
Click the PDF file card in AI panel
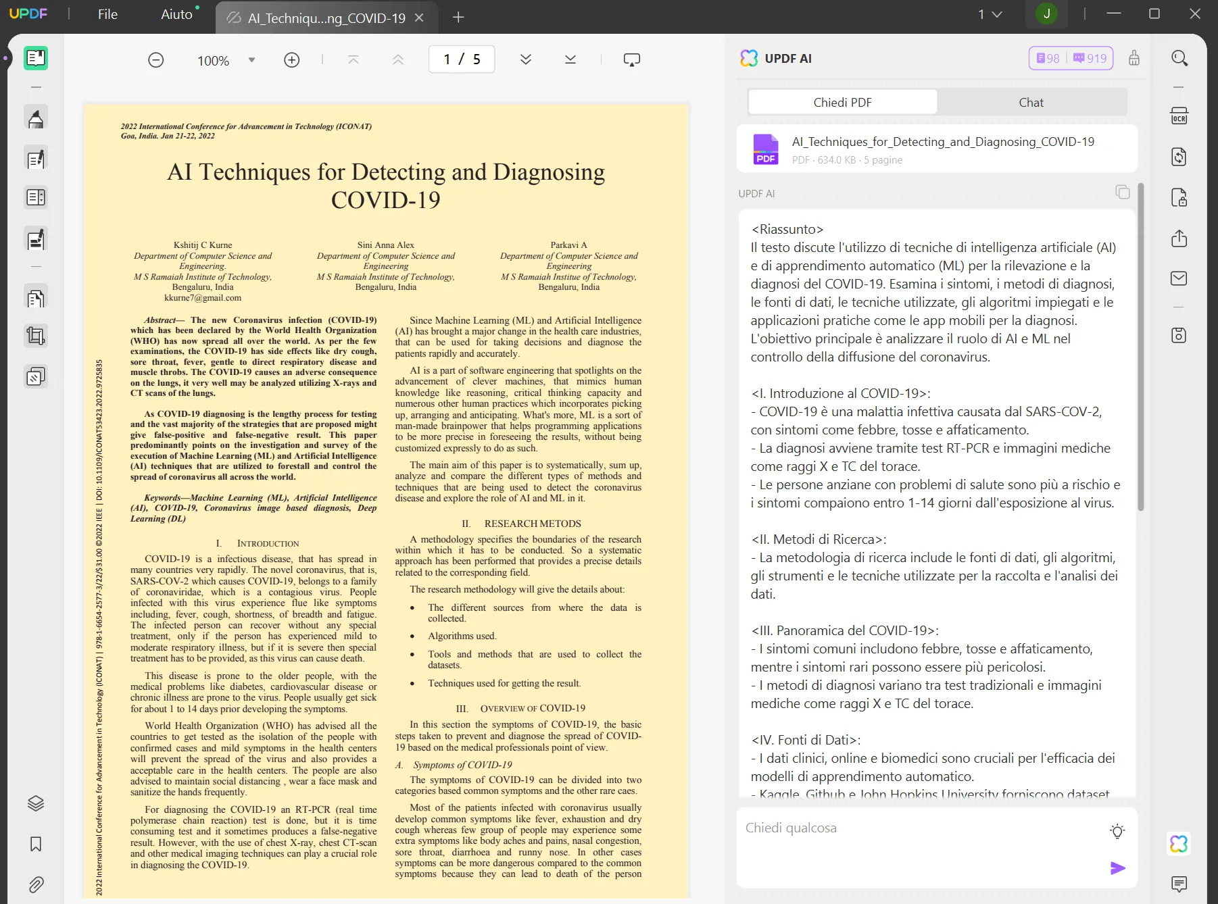click(937, 149)
